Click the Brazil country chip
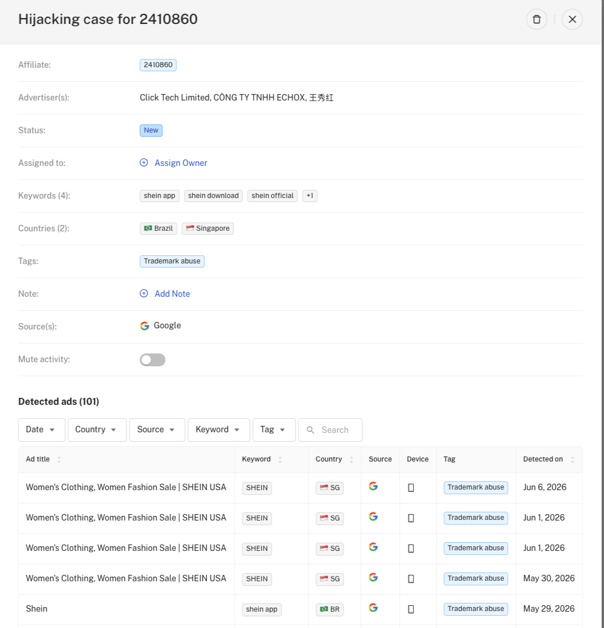Screen dimensions: 604x628 (x=158, y=228)
